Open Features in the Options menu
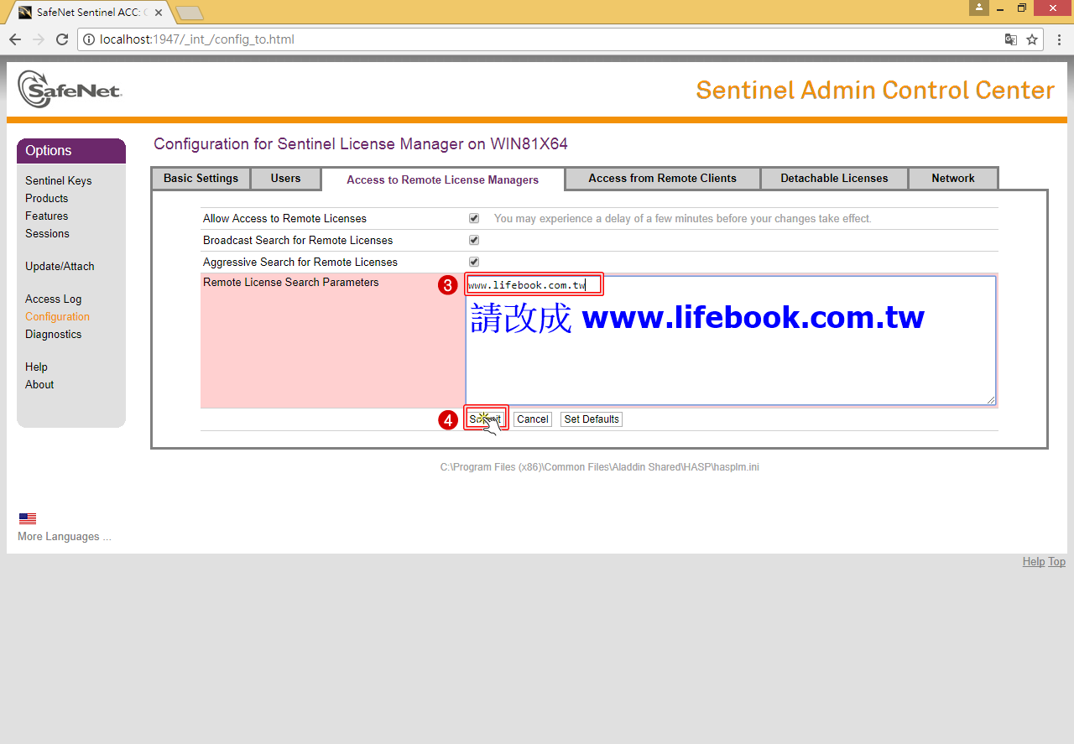Image resolution: width=1074 pixels, height=744 pixels. point(47,216)
